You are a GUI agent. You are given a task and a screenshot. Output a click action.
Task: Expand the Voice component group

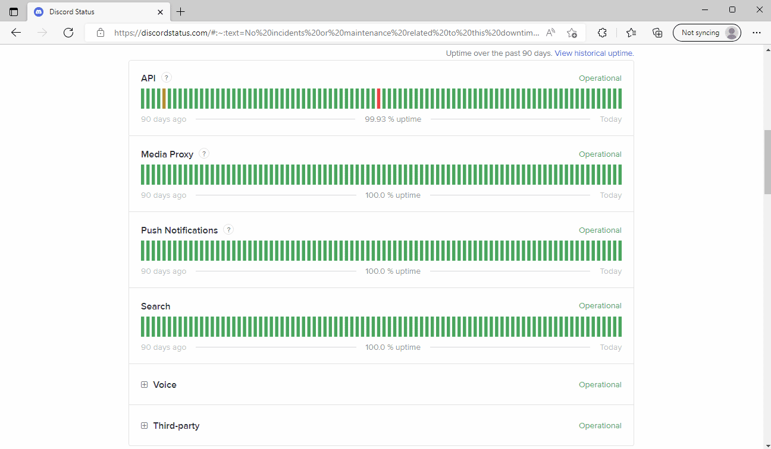[x=144, y=385]
